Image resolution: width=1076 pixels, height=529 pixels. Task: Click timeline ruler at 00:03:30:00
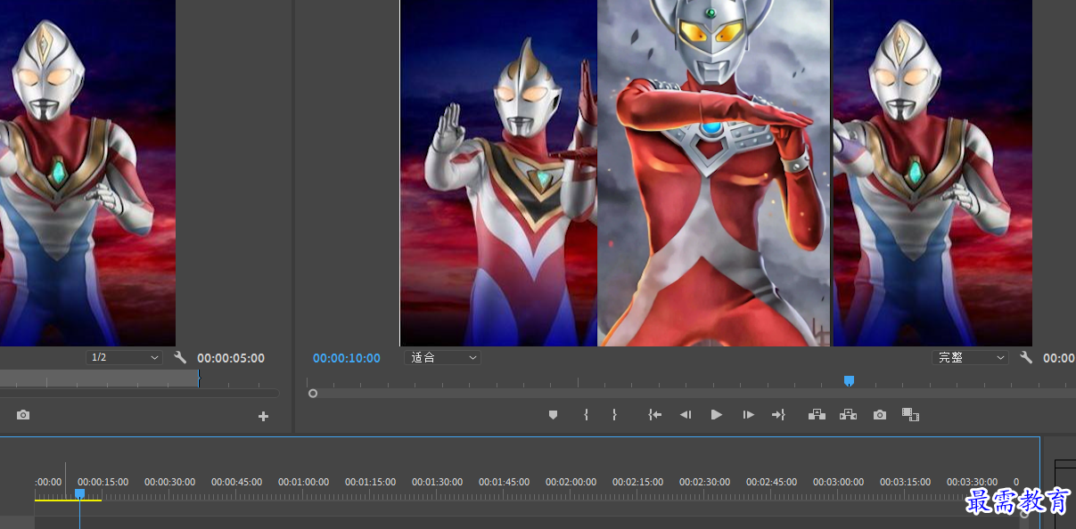pos(972,482)
